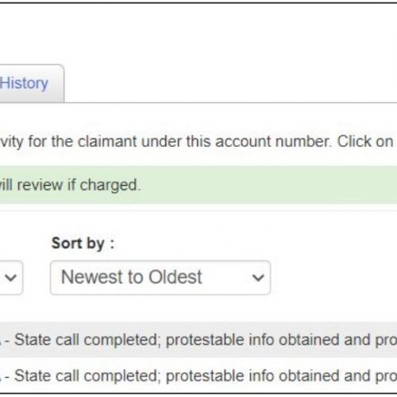
Task: Click the empty header area above History tab
Action: [198, 33]
